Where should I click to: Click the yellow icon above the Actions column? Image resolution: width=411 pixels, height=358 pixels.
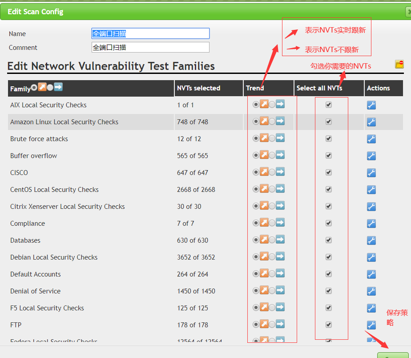(399, 65)
